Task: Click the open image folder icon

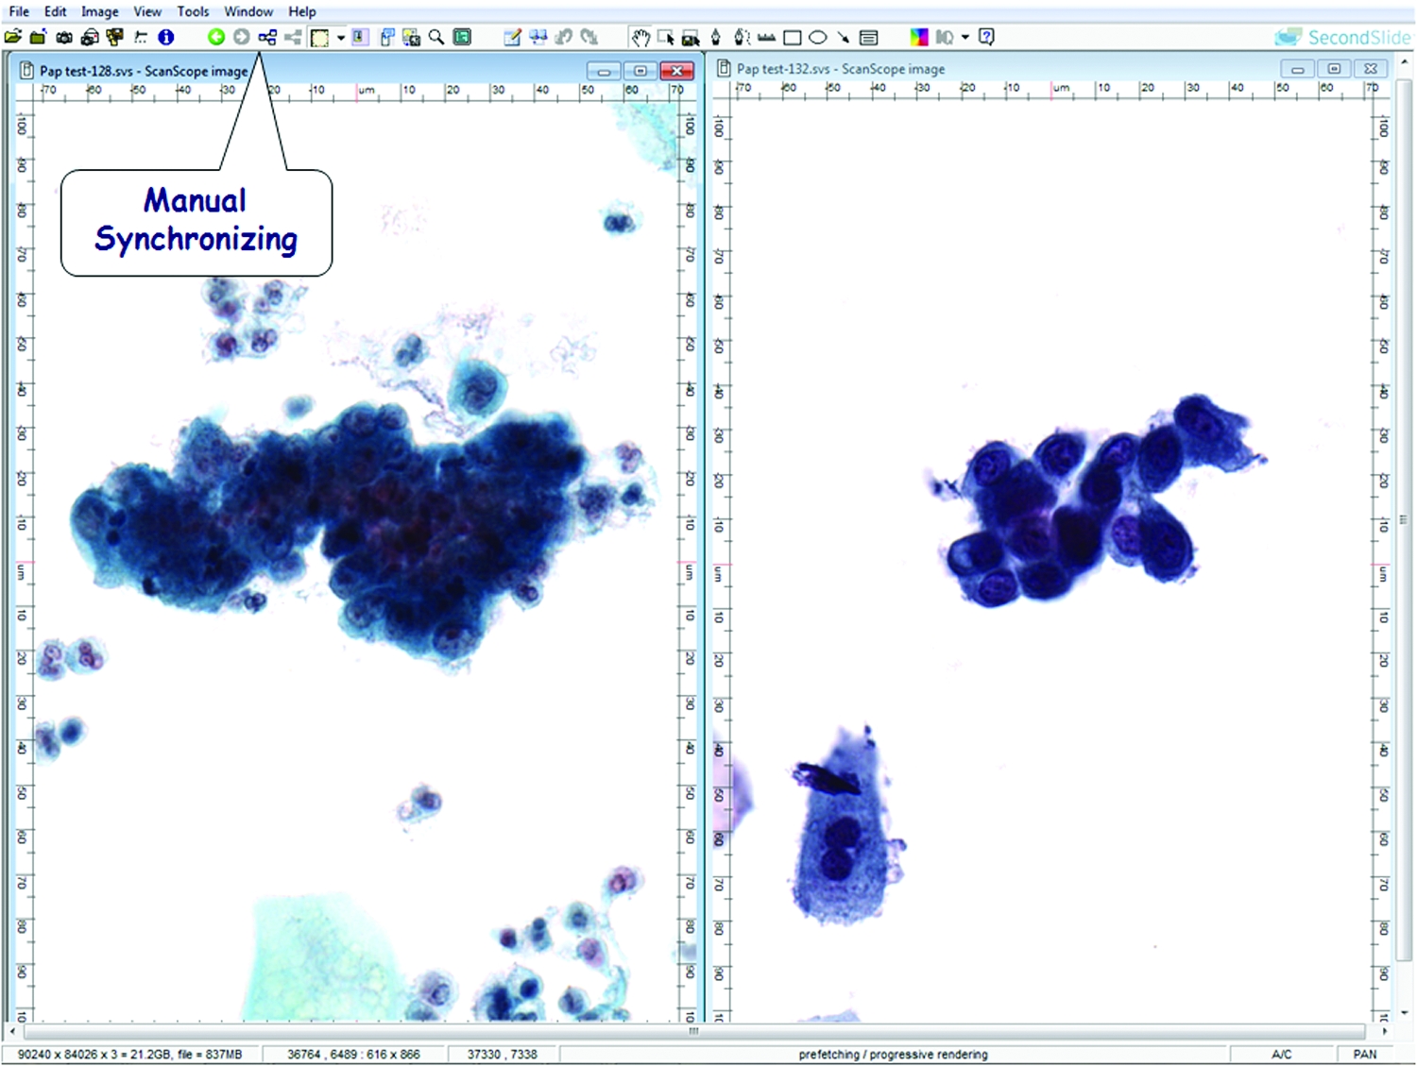Action: tap(13, 37)
